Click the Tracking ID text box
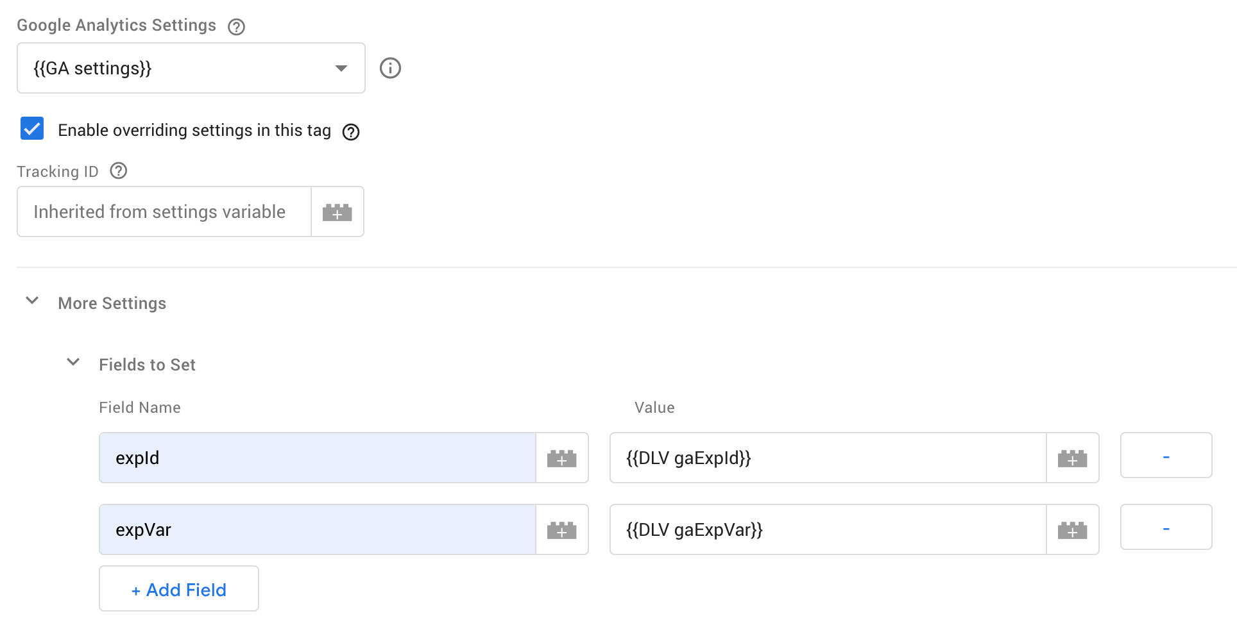 click(164, 212)
